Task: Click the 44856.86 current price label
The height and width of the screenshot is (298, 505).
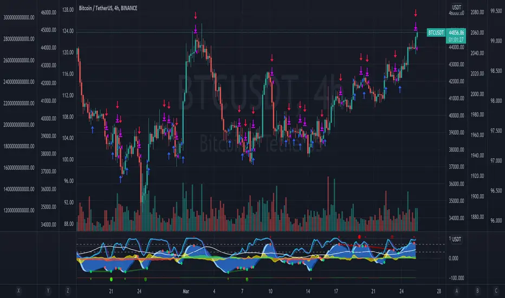Action: 456,33
